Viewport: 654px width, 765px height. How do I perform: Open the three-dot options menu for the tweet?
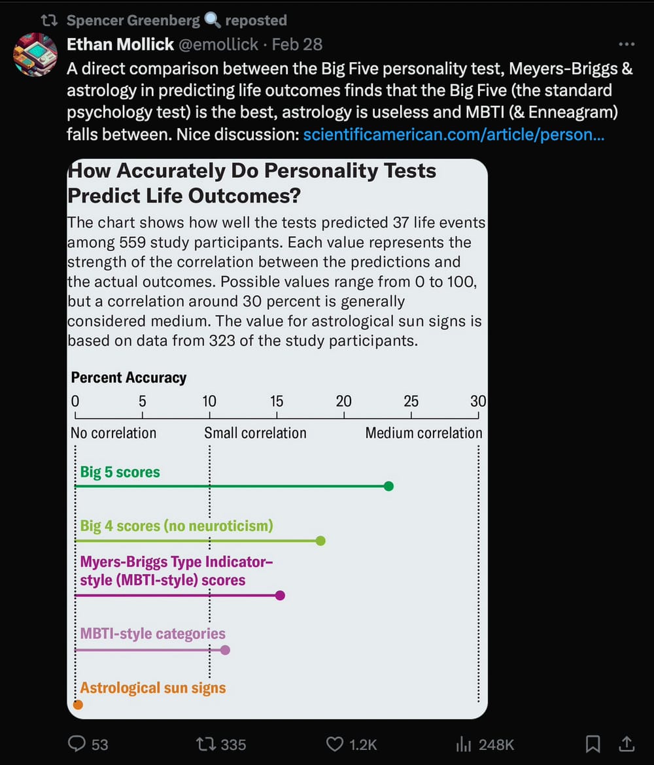pyautogui.click(x=626, y=44)
